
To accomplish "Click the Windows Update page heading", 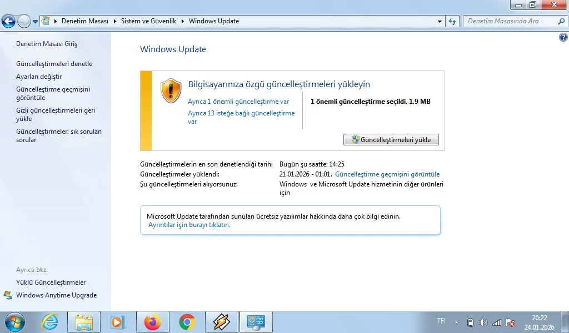I will tap(173, 49).
